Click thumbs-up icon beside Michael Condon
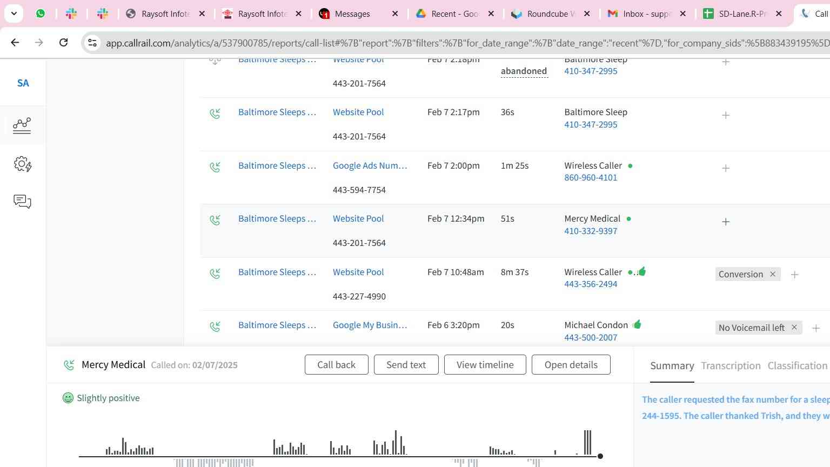Image resolution: width=830 pixels, height=467 pixels. 637,324
